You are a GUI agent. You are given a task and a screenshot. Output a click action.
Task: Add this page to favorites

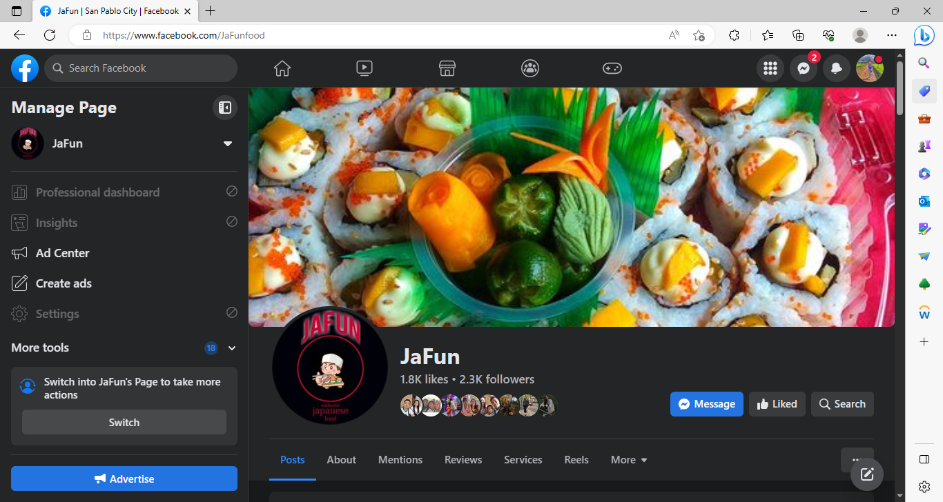pos(699,35)
